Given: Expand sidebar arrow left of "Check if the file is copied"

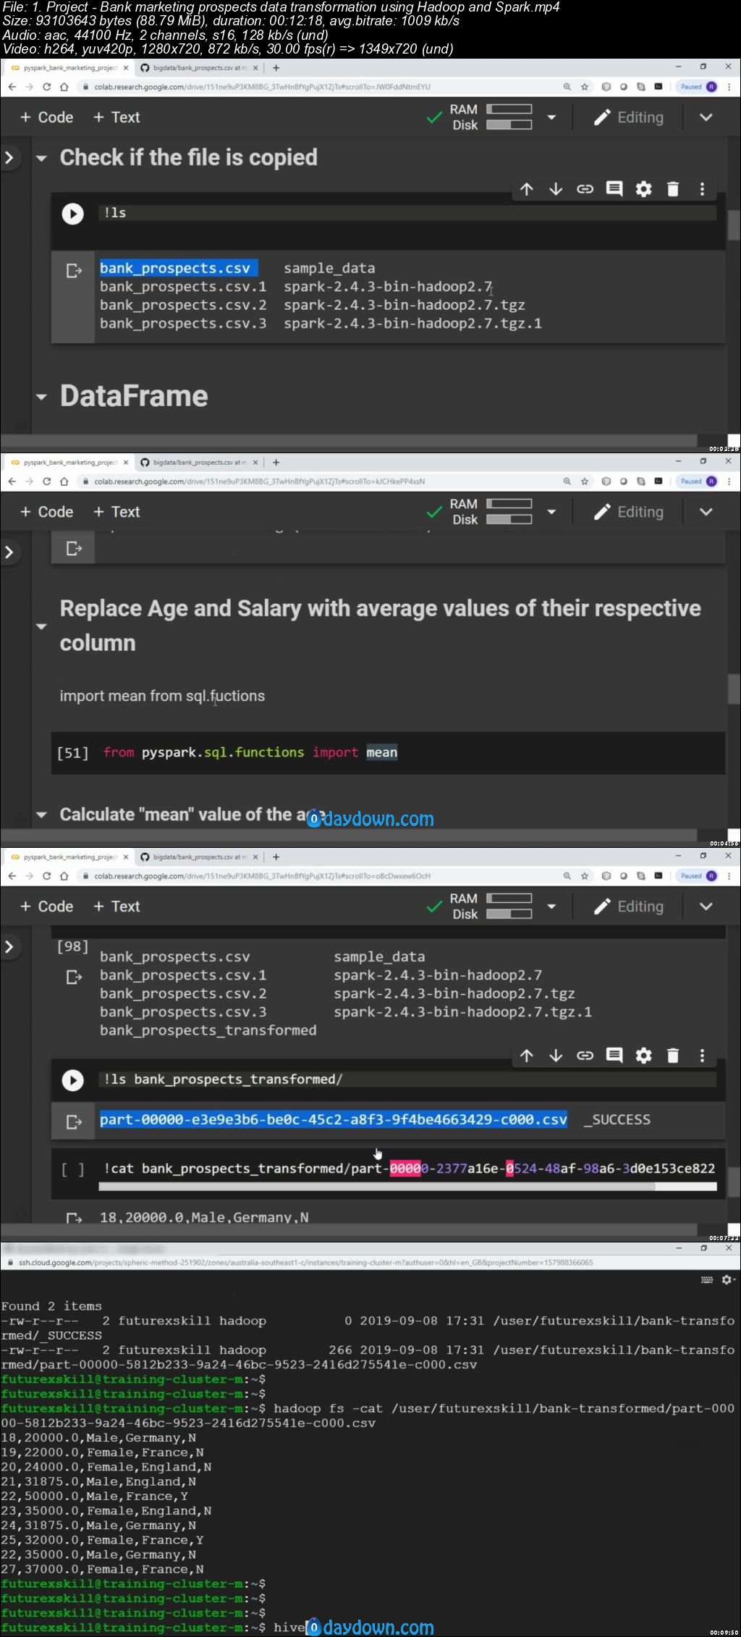Looking at the screenshot, I should click(9, 157).
